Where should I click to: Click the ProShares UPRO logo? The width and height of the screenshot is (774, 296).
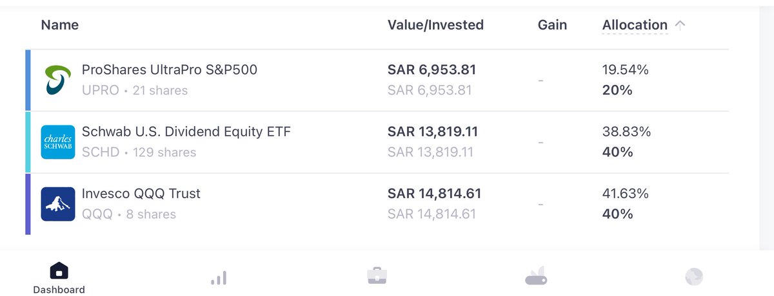58,80
